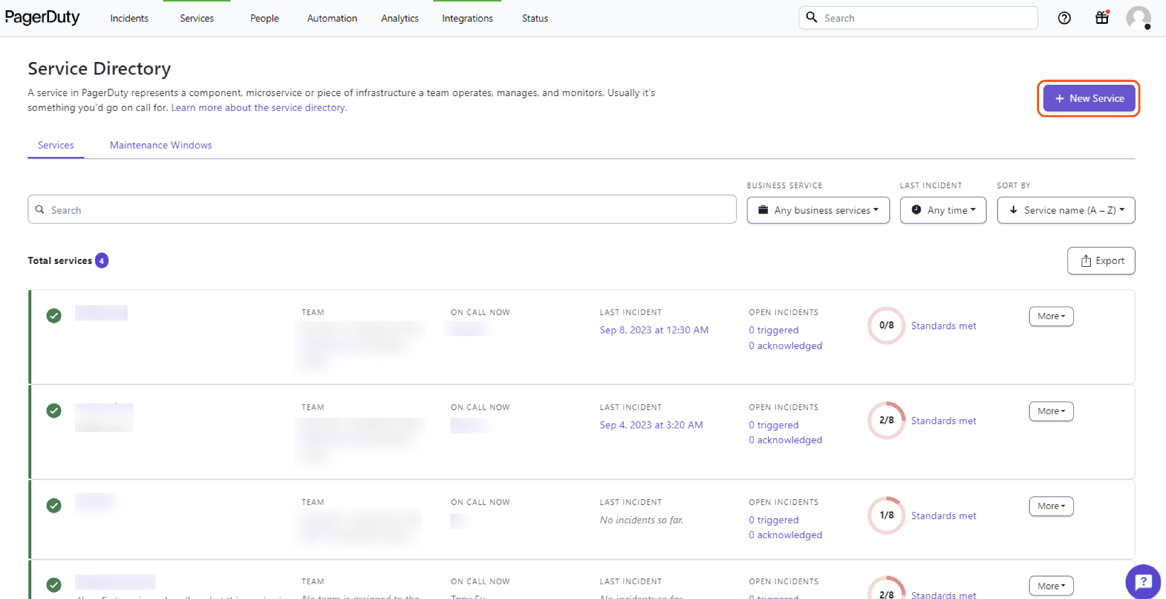
Task: Switch to the Maintenance Windows tab
Action: [161, 145]
